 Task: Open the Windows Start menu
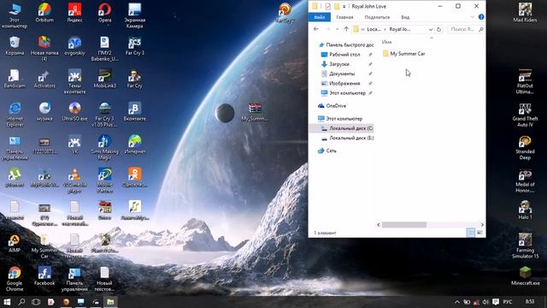7,302
